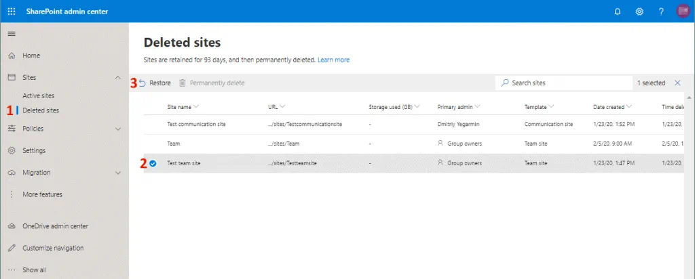Select the Test communication site row
Screen dimensions: 695x279
tap(196, 125)
